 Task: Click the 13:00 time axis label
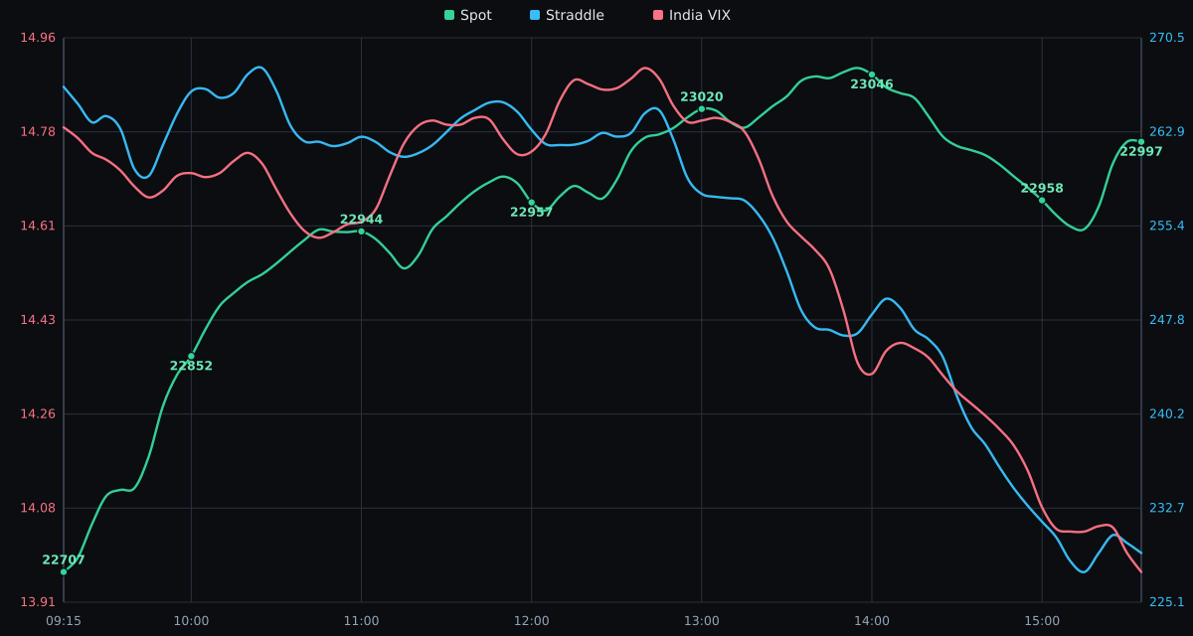coord(702,621)
